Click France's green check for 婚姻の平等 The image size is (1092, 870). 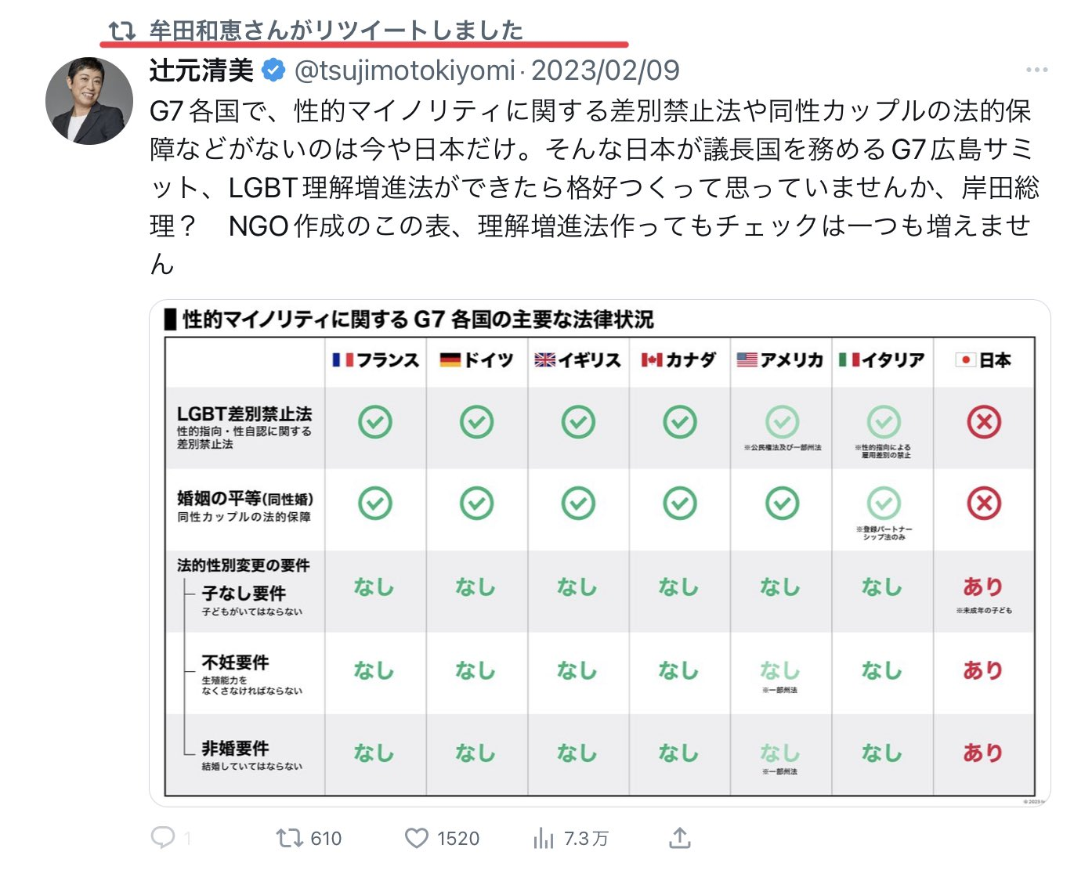tap(375, 504)
